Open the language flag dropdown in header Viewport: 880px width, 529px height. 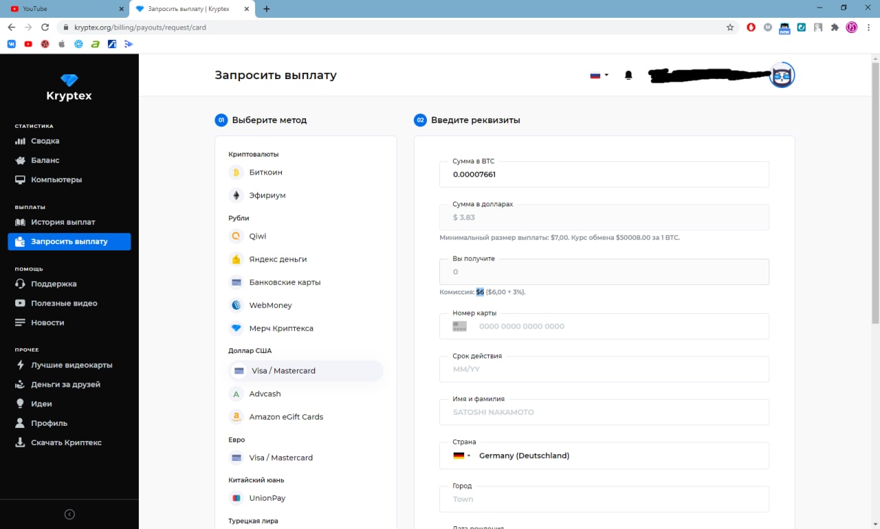click(x=599, y=76)
